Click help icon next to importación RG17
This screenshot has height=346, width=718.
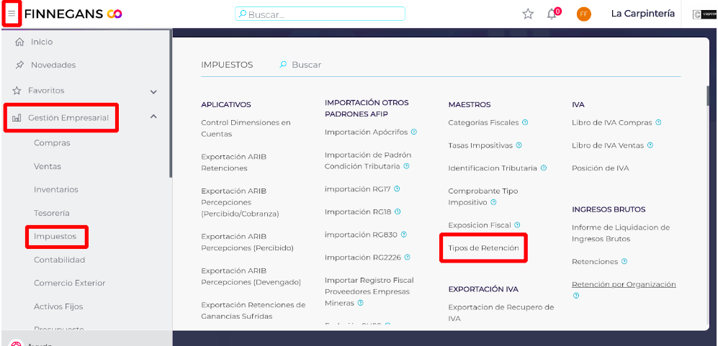tap(397, 188)
